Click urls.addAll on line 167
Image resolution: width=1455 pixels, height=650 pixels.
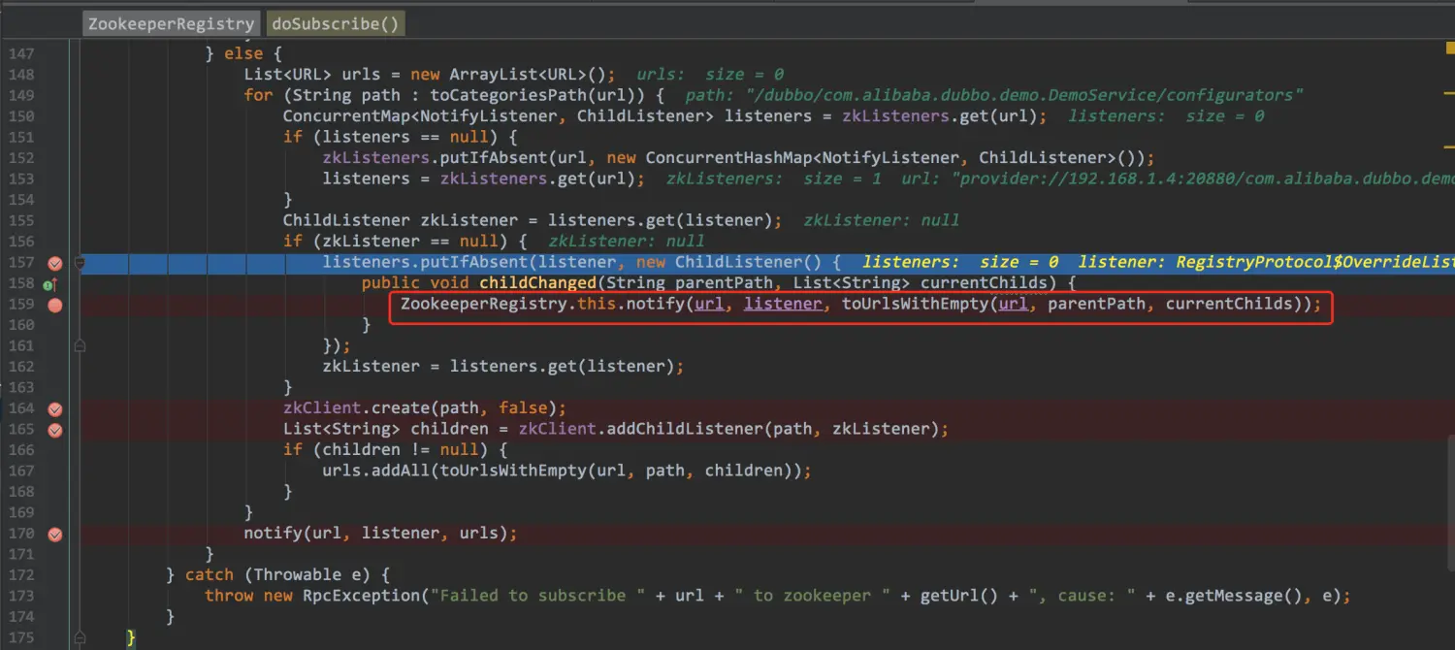pos(376,471)
